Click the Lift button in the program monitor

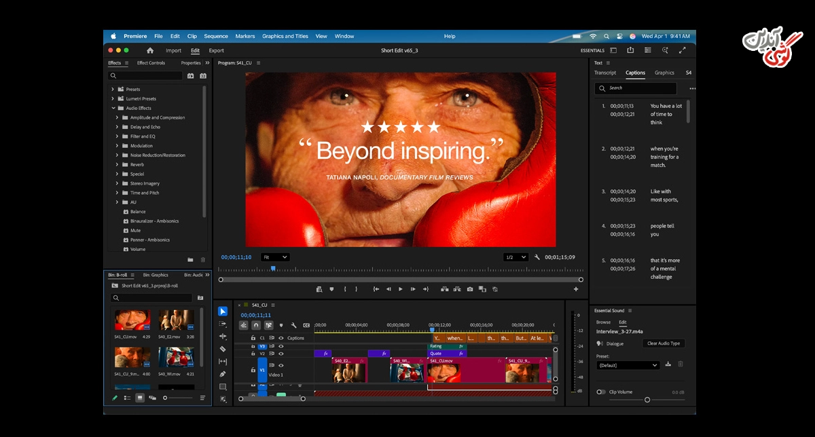click(445, 289)
